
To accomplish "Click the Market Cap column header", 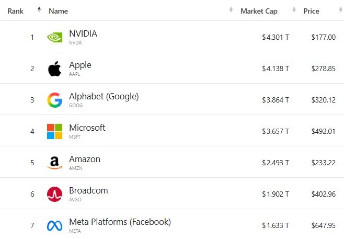I will pos(259,11).
